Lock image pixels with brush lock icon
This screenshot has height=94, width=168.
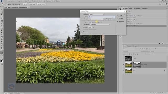pos(132,54)
